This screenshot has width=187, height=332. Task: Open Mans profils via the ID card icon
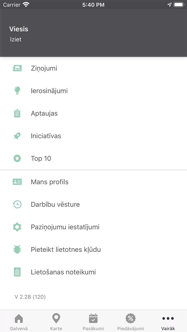(x=17, y=182)
